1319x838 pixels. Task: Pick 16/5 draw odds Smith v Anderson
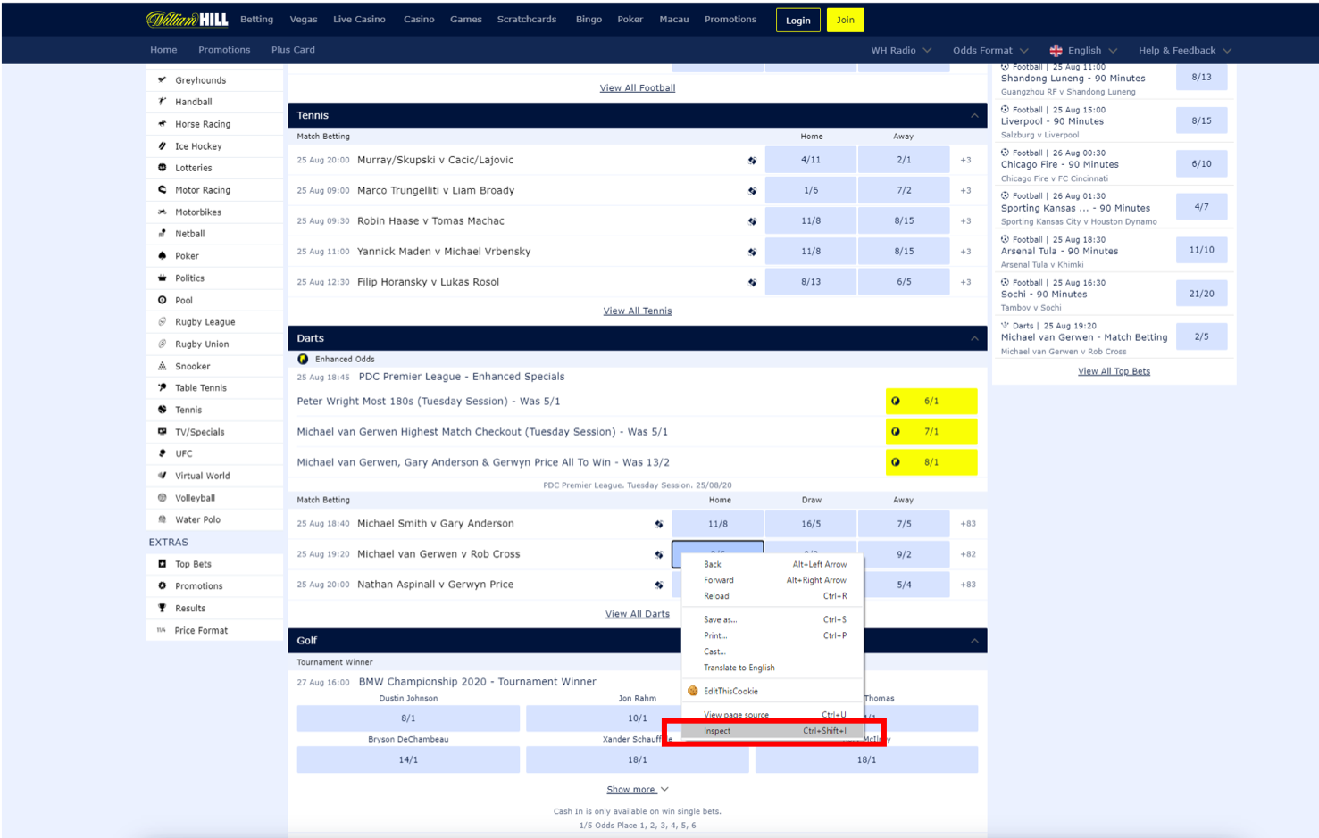tap(811, 524)
